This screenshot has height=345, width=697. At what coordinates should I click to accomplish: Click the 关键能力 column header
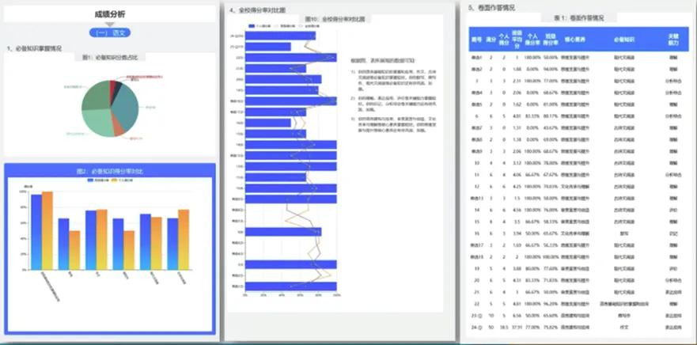pos(673,40)
